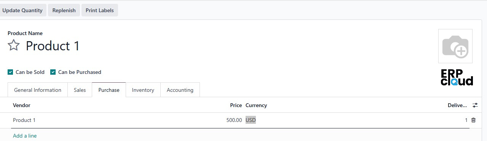Switch to the General Information tab
This screenshot has height=141, width=487.
(x=38, y=90)
